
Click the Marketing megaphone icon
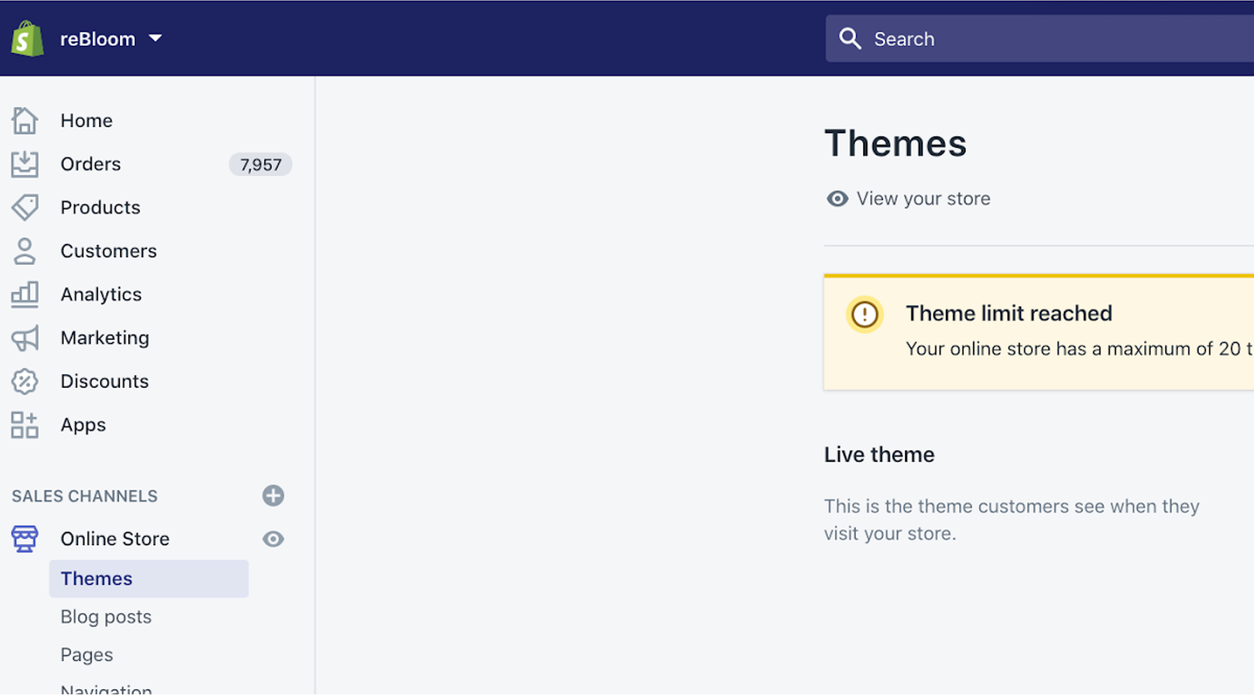tap(25, 338)
